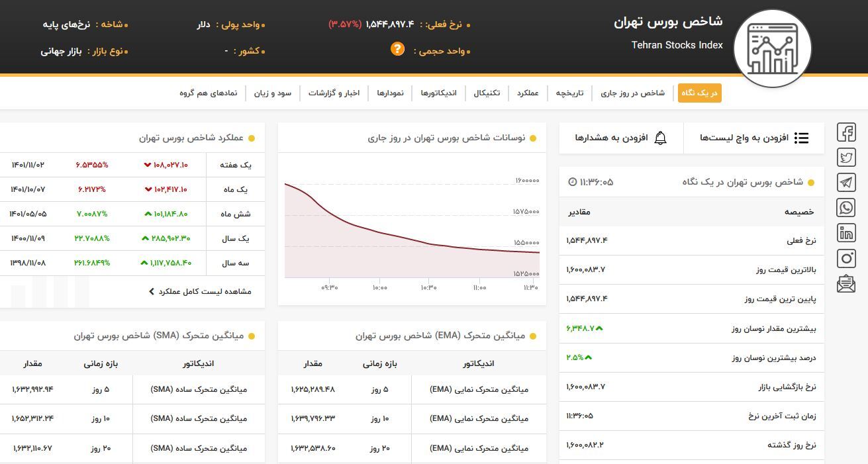
Task: Click current rate value in header
Action: pyautogui.click(x=390, y=24)
